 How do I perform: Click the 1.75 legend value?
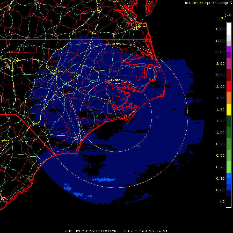point(220,98)
